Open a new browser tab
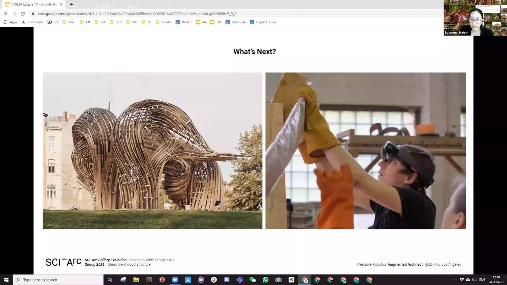This screenshot has width=507, height=285. point(71,4)
